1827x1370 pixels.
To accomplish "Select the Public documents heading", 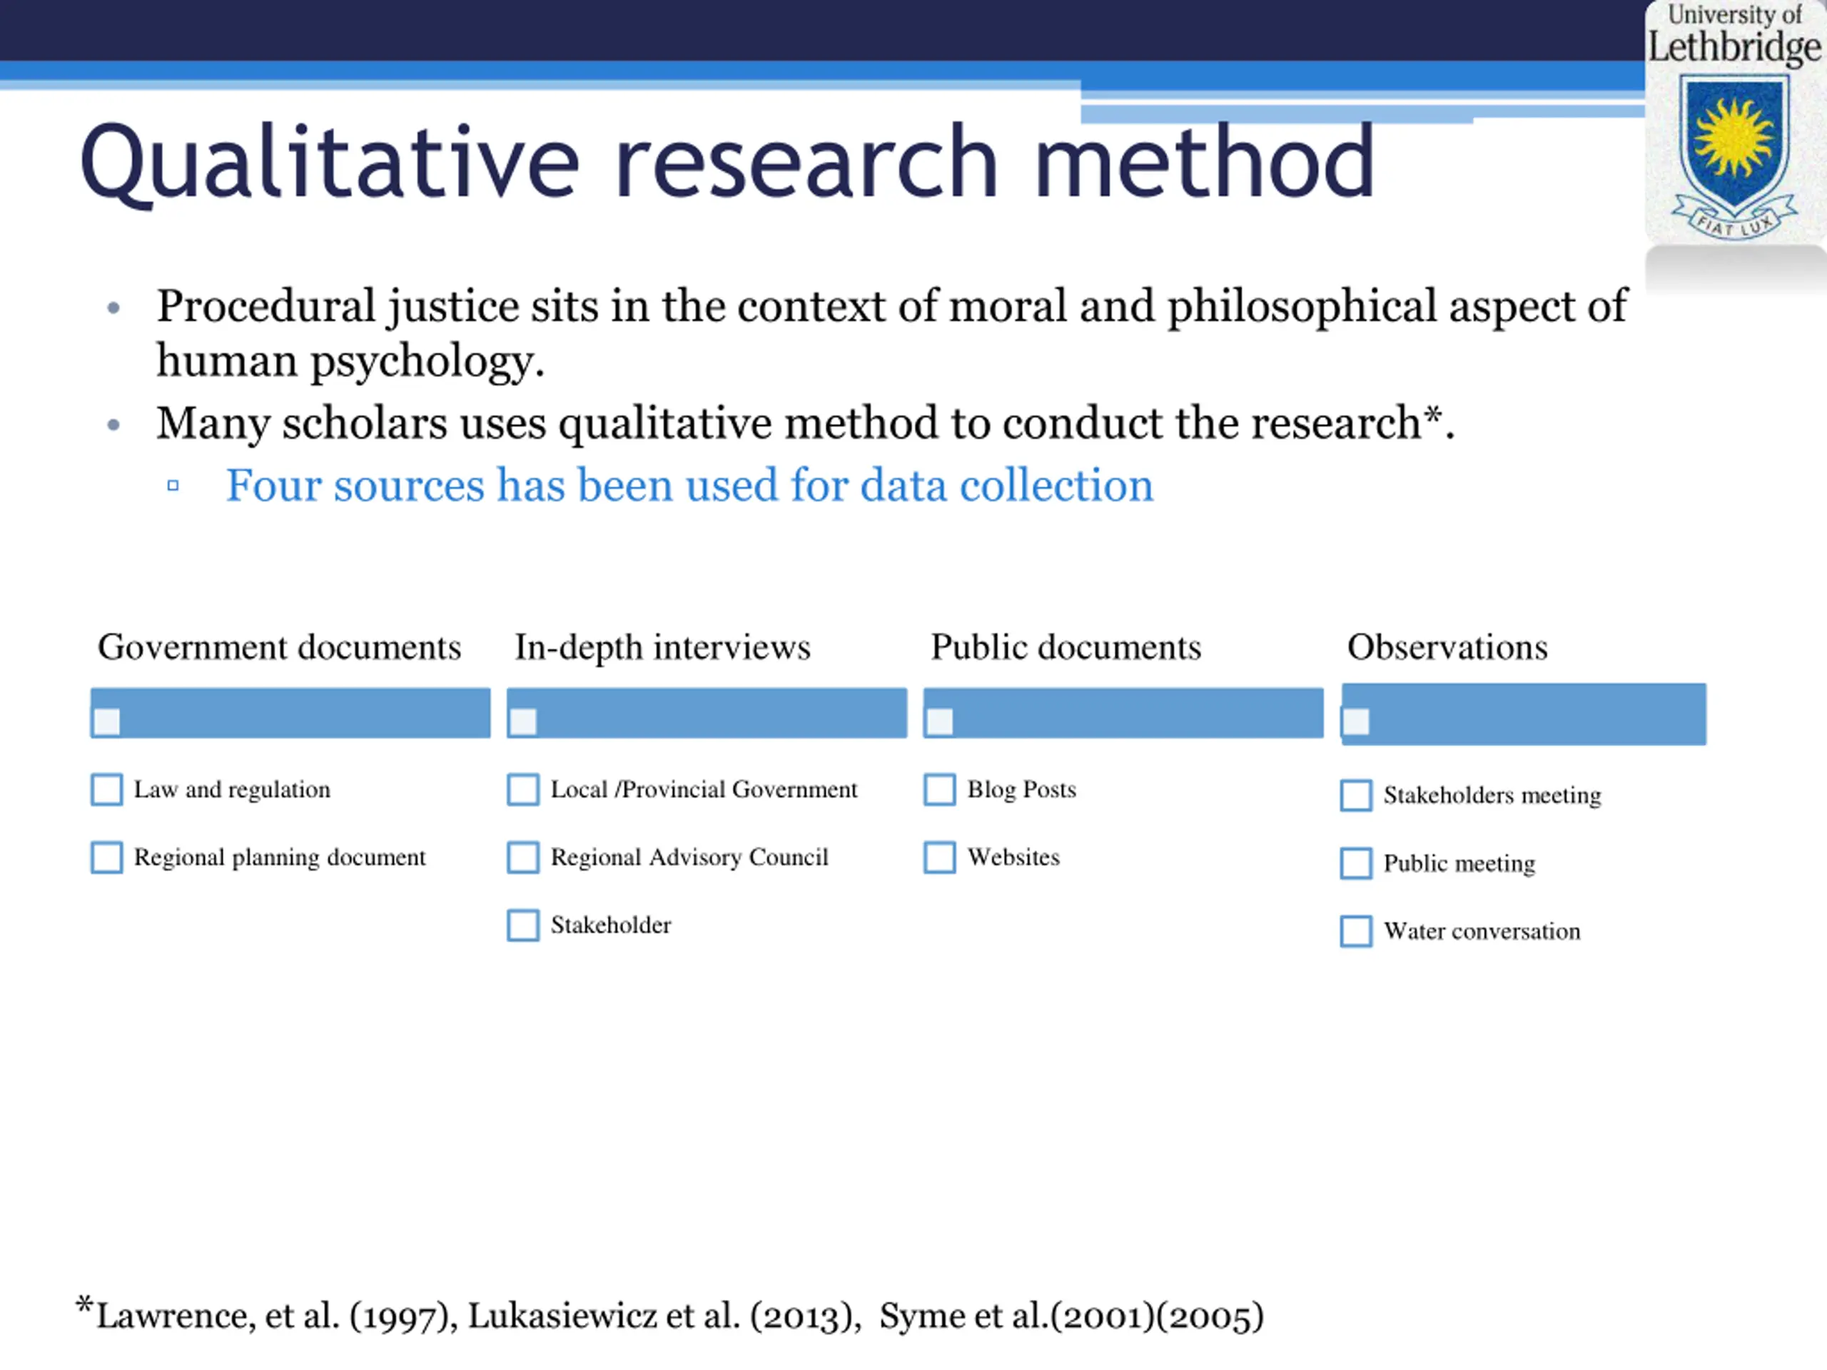I will (1066, 647).
